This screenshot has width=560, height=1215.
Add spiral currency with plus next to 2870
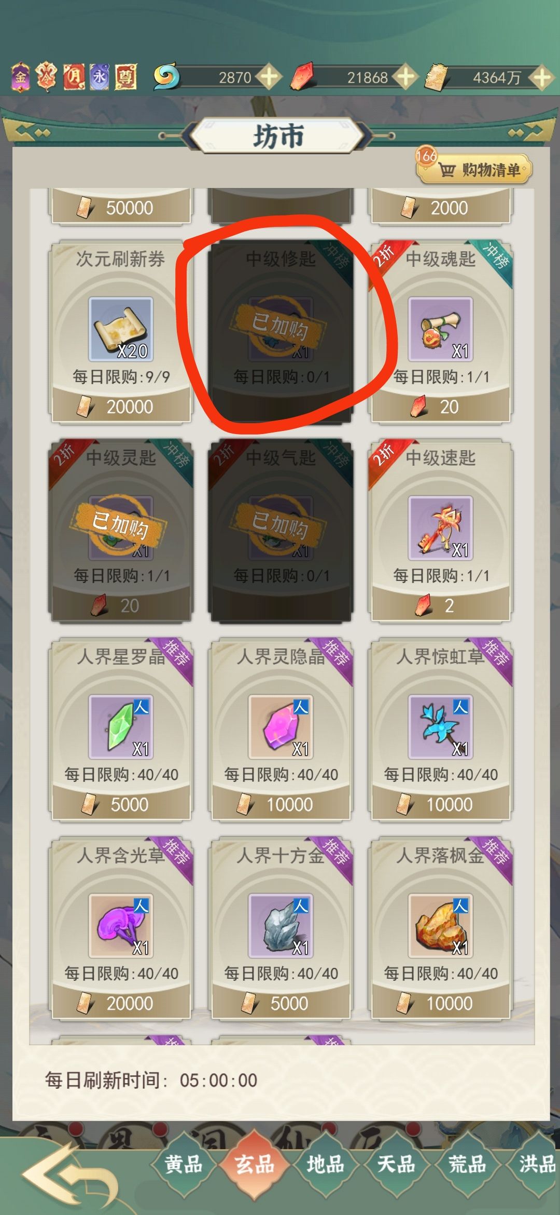(269, 77)
